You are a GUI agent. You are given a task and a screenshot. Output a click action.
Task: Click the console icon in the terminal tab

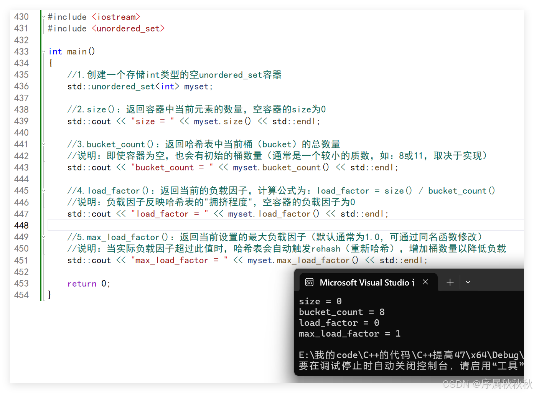pyautogui.click(x=309, y=282)
